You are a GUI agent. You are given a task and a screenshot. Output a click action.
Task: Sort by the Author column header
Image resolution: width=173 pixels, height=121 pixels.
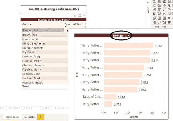click(x=27, y=24)
